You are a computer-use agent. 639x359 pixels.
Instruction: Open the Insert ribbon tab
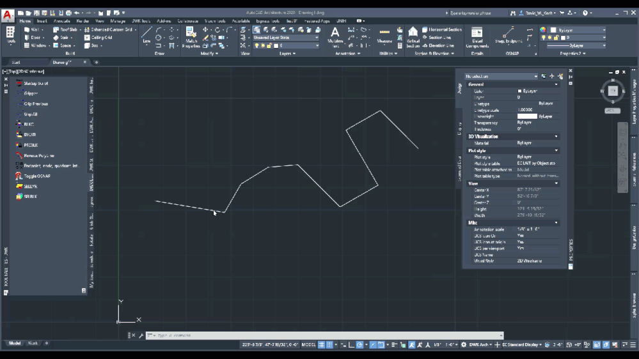[x=42, y=20]
